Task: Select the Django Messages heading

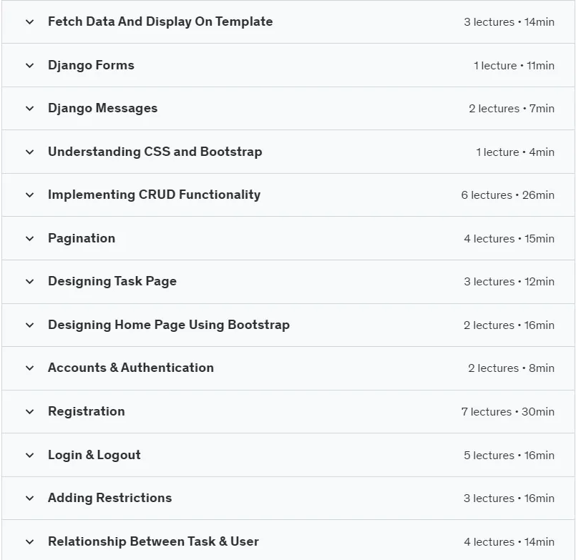Action: click(x=102, y=108)
